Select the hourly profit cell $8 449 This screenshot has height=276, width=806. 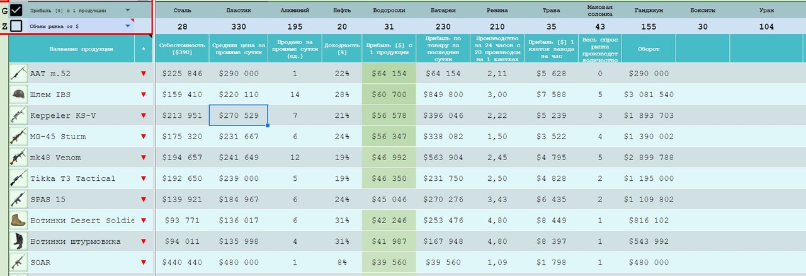(x=551, y=221)
